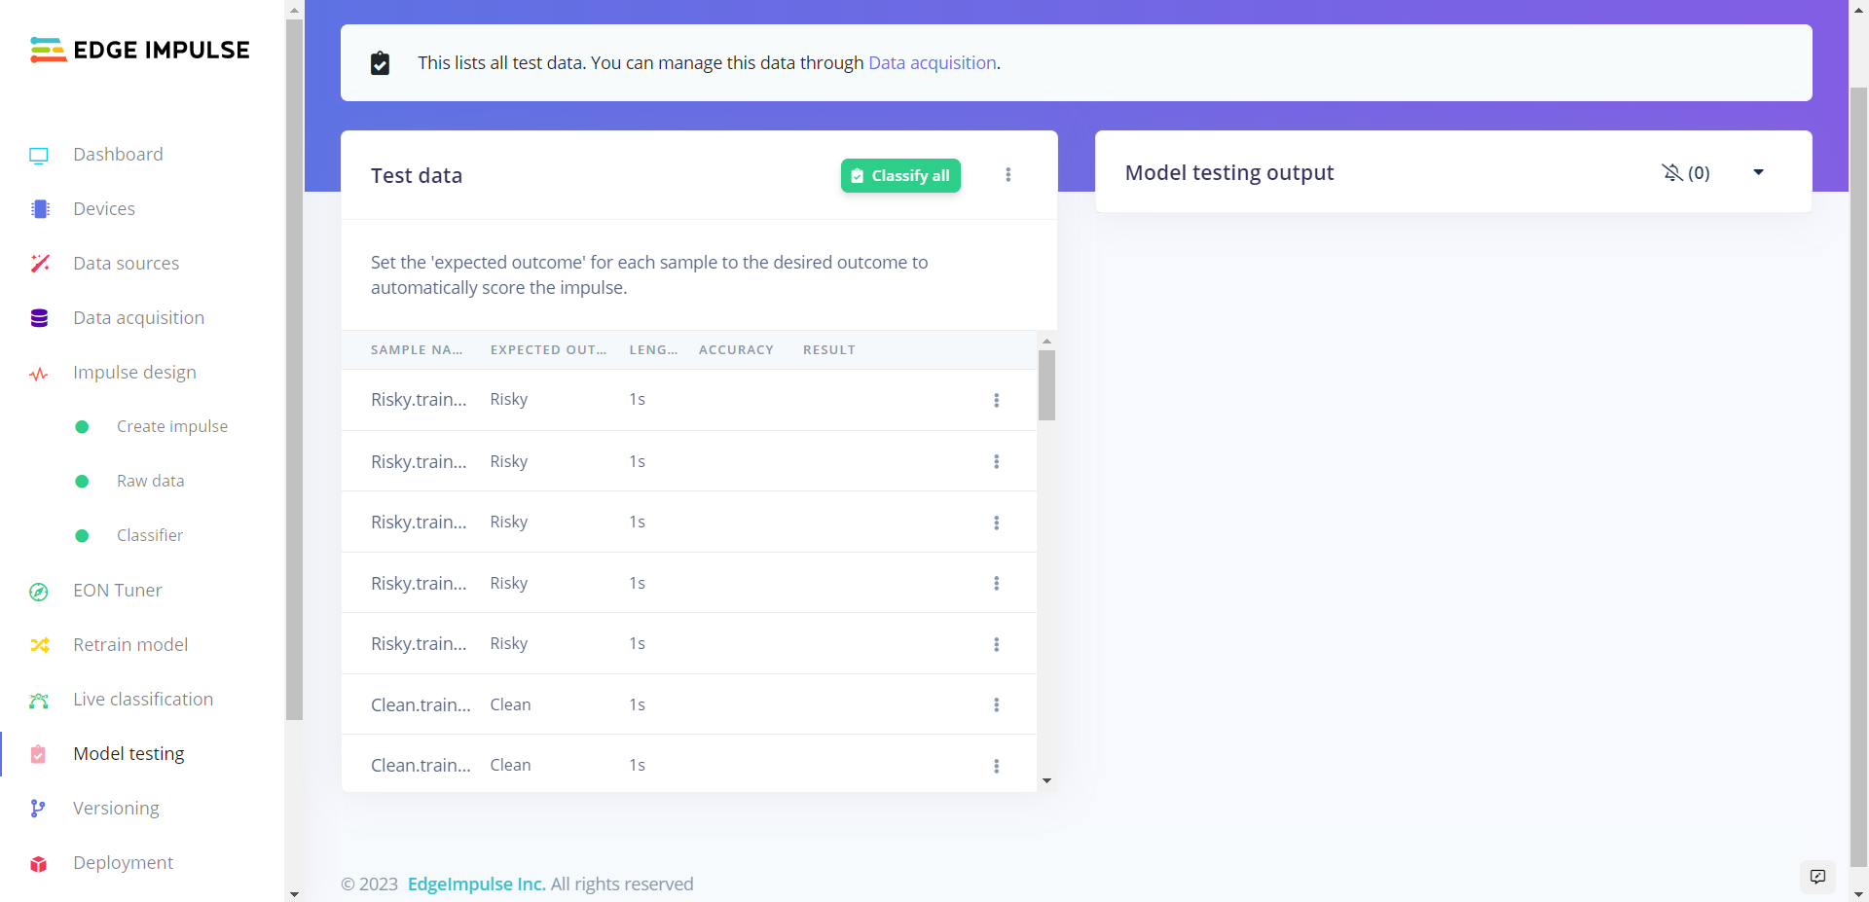Toggle the muted notifications bell icon
The image size is (1869, 902).
tap(1672, 173)
